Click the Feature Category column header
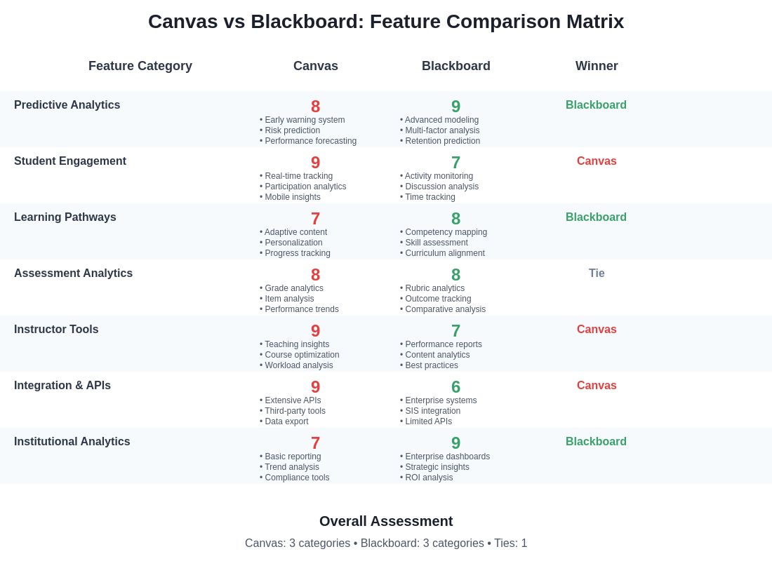Screen dimensions: 772x561 point(140,66)
